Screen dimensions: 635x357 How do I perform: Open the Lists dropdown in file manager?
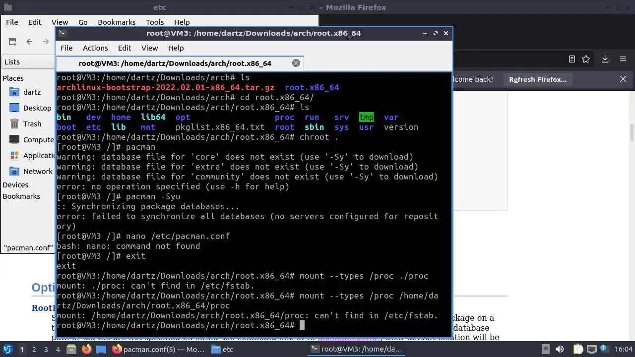[28, 62]
